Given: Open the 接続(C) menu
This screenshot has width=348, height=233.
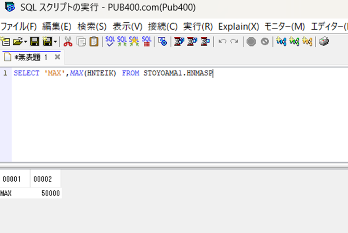Looking at the screenshot, I should tap(163, 27).
